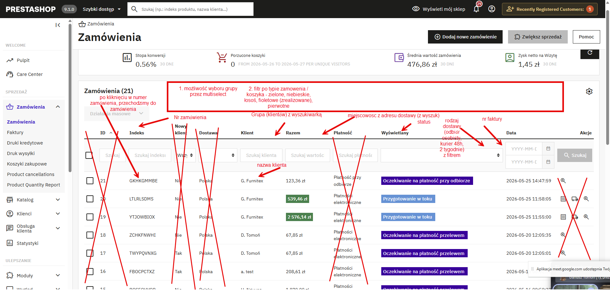Open table settings gear icon
This screenshot has height=290, width=610.
pos(589,91)
